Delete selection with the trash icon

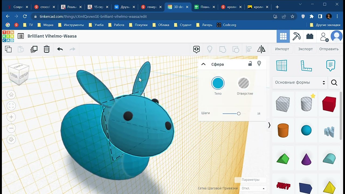[x=47, y=49]
